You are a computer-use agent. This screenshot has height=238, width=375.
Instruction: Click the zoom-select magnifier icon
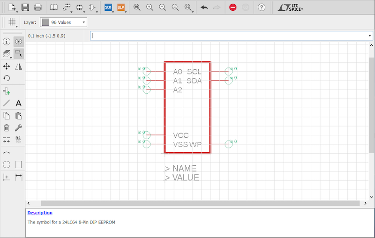(x=188, y=7)
